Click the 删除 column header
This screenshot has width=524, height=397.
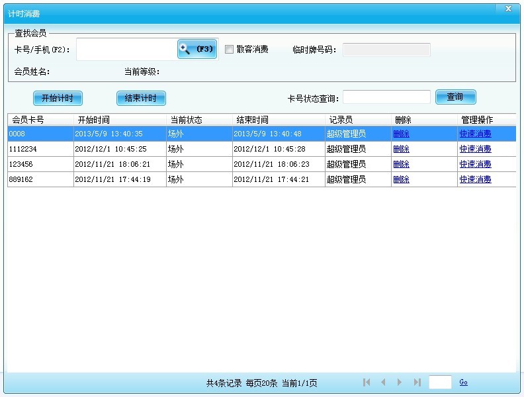424,120
